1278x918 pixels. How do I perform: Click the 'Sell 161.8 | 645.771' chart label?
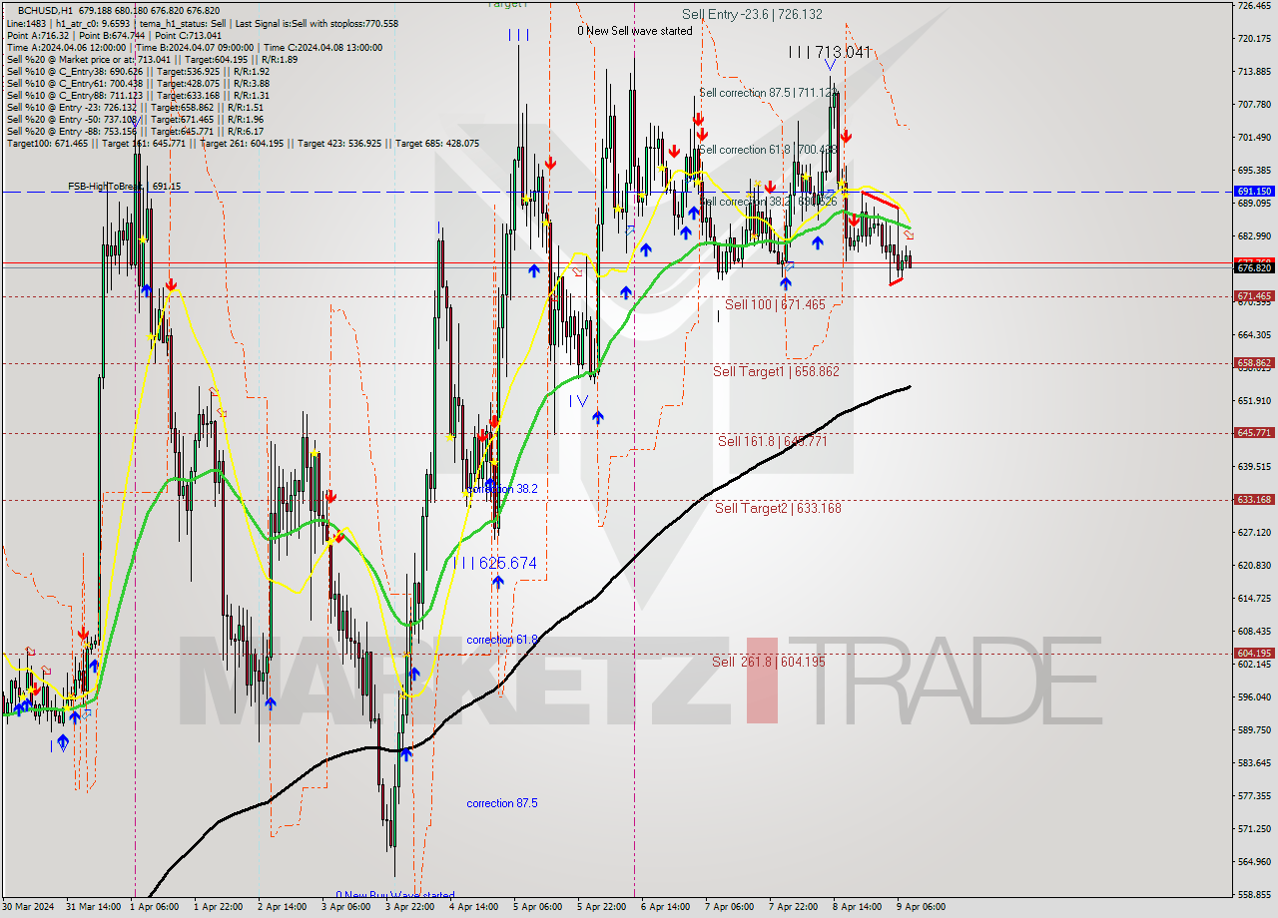(773, 441)
